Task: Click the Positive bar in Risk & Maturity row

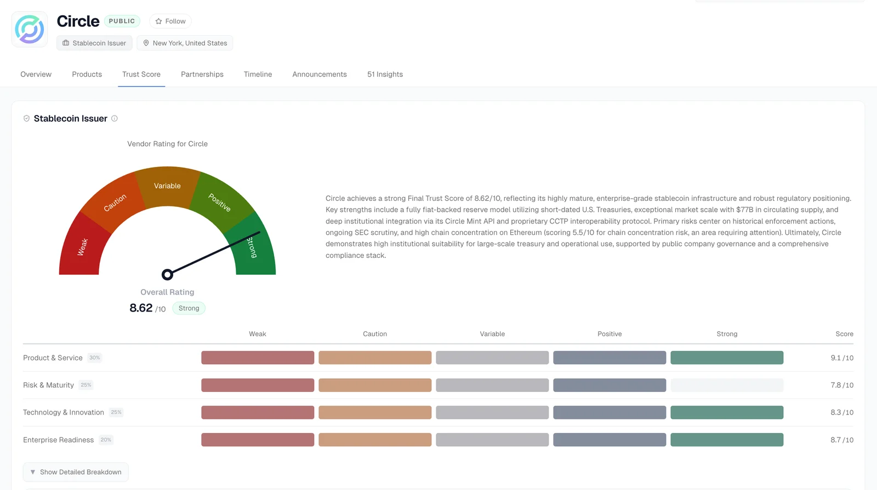Action: [x=610, y=385]
